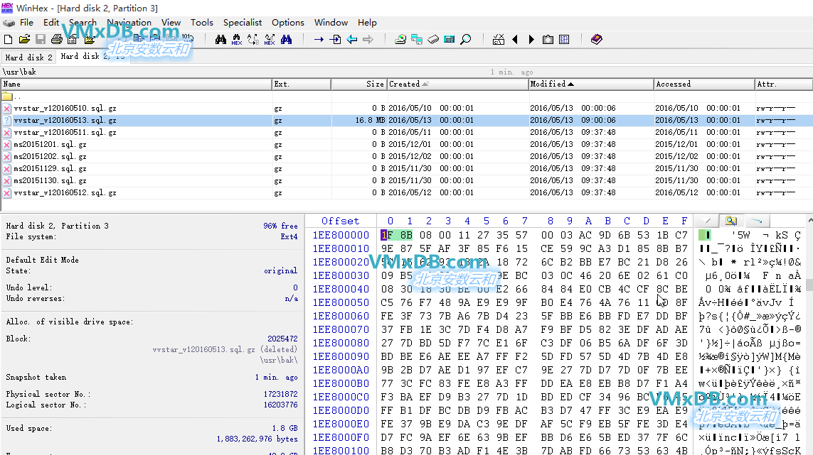Screen dimensions: 813x455
Task: Sort file list by Modified column
Action: [x=591, y=84]
